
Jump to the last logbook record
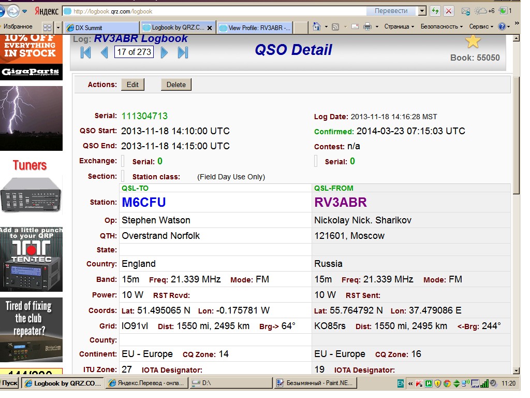(x=183, y=52)
